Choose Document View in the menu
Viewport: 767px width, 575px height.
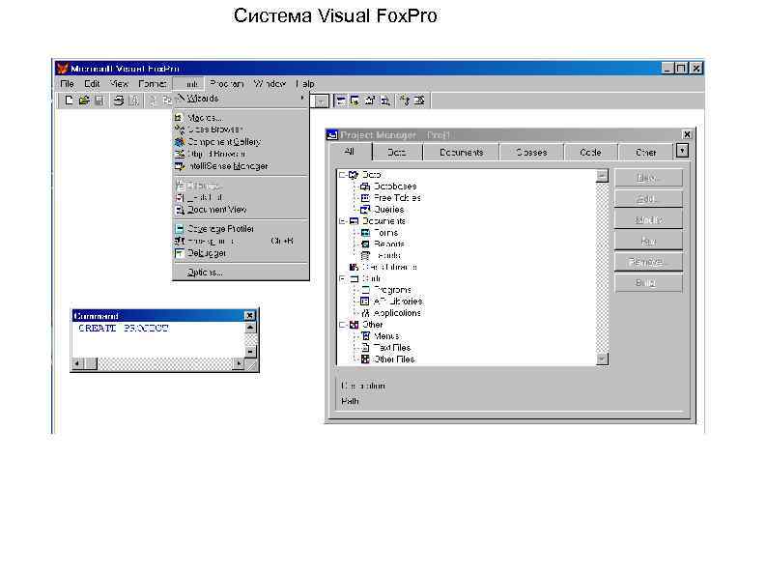tap(241, 210)
